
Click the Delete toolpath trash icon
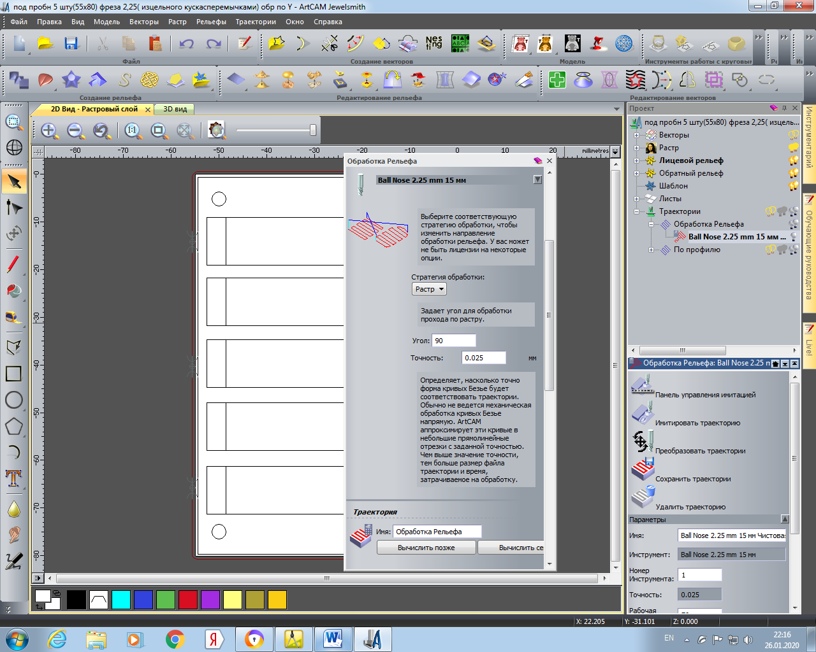tap(643, 497)
